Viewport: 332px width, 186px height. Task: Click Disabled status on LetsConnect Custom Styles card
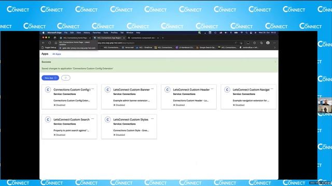(119, 135)
